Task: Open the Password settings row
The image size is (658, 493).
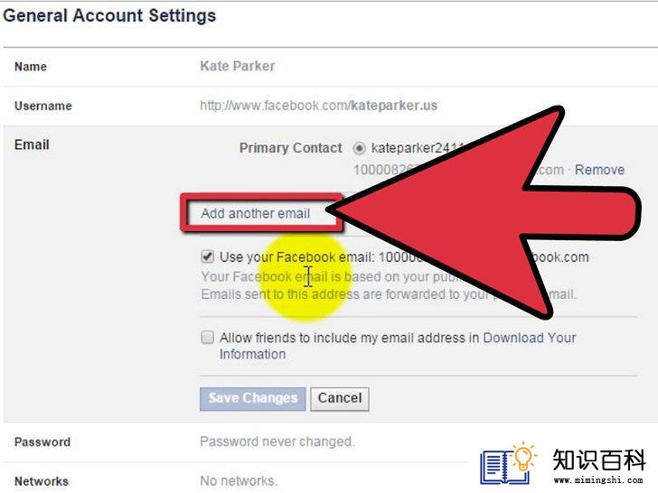Action: tap(235, 442)
